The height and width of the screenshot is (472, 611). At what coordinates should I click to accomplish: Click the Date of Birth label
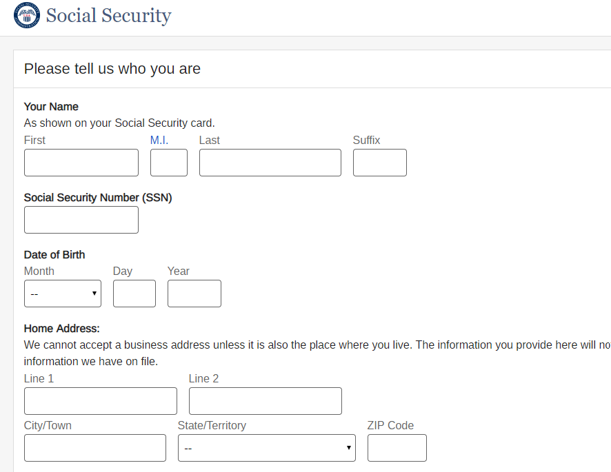click(54, 255)
